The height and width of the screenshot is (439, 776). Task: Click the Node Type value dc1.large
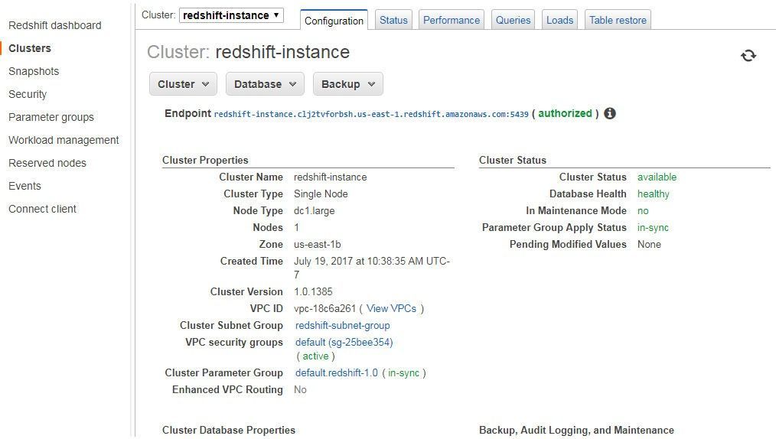pos(315,210)
